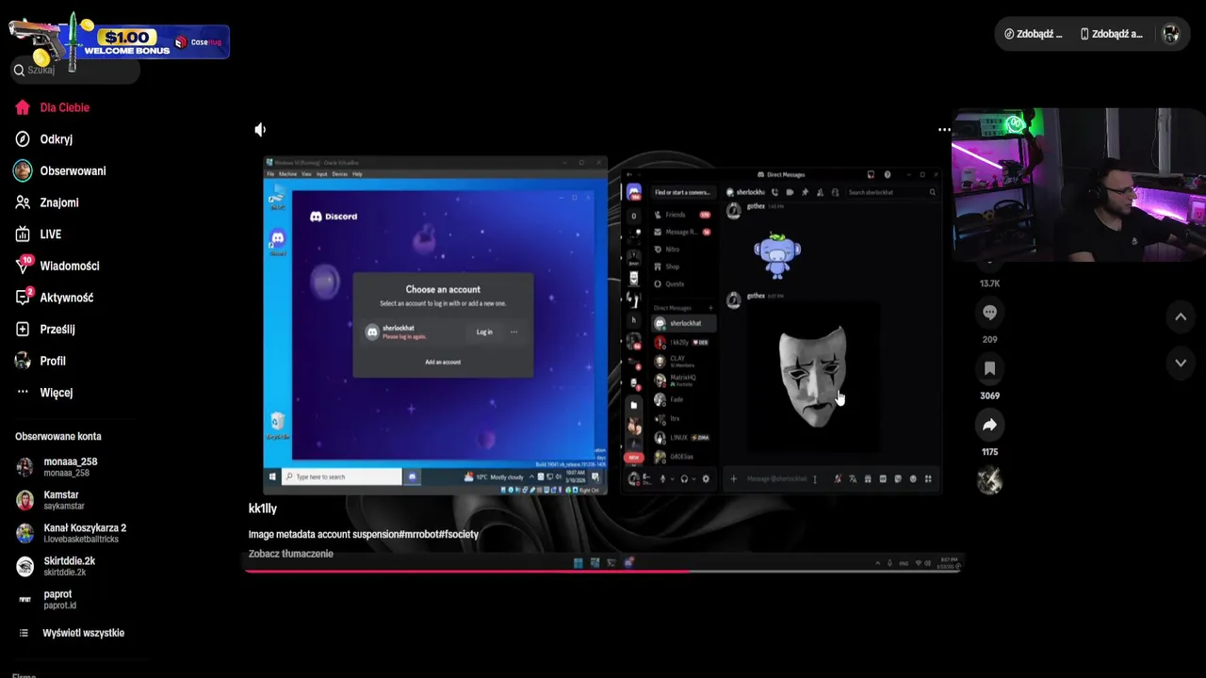Open the Odkryj explore page
Image resolution: width=1206 pixels, height=678 pixels.
(x=44, y=139)
